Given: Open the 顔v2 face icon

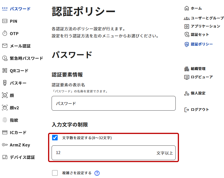Looking at the screenshot, I should [x=5, y=108].
